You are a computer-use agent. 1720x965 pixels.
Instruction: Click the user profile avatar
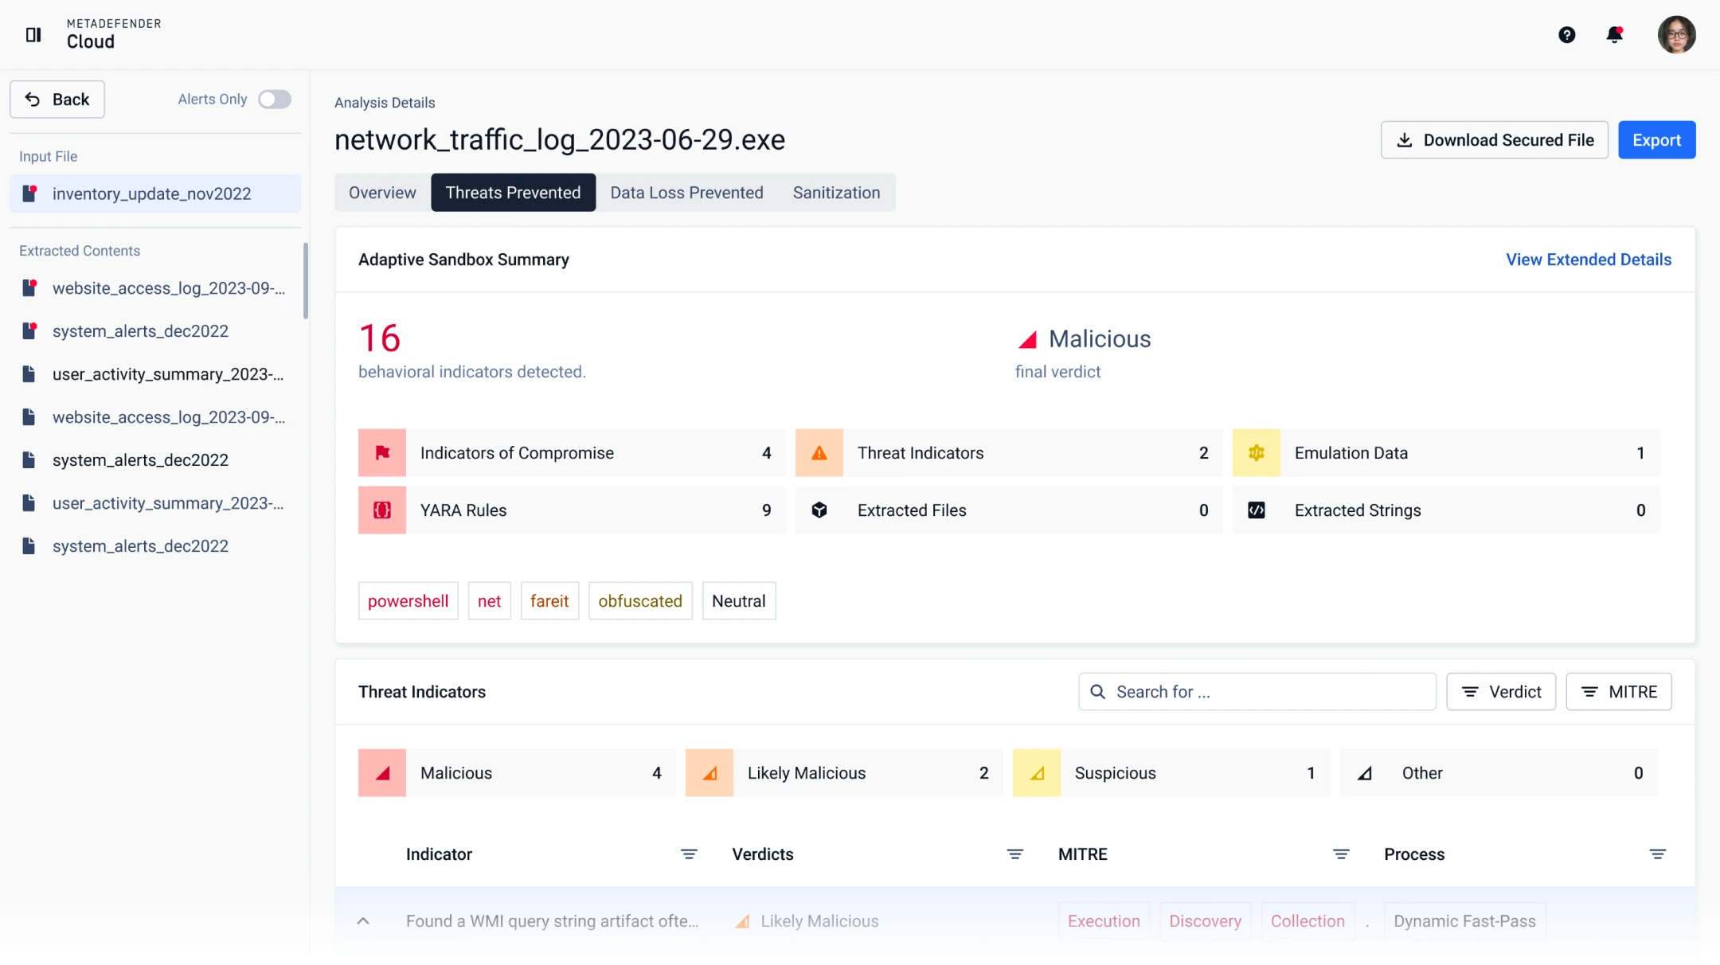(1676, 34)
